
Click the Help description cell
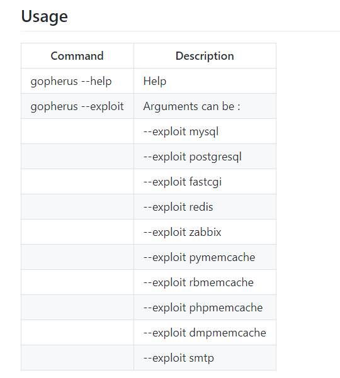205,81
